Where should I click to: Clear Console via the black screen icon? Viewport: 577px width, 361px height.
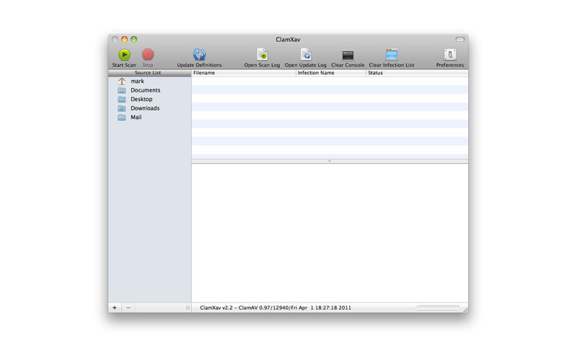(x=348, y=56)
